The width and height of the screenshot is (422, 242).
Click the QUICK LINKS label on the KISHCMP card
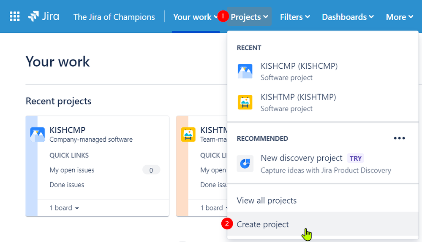(x=69, y=155)
